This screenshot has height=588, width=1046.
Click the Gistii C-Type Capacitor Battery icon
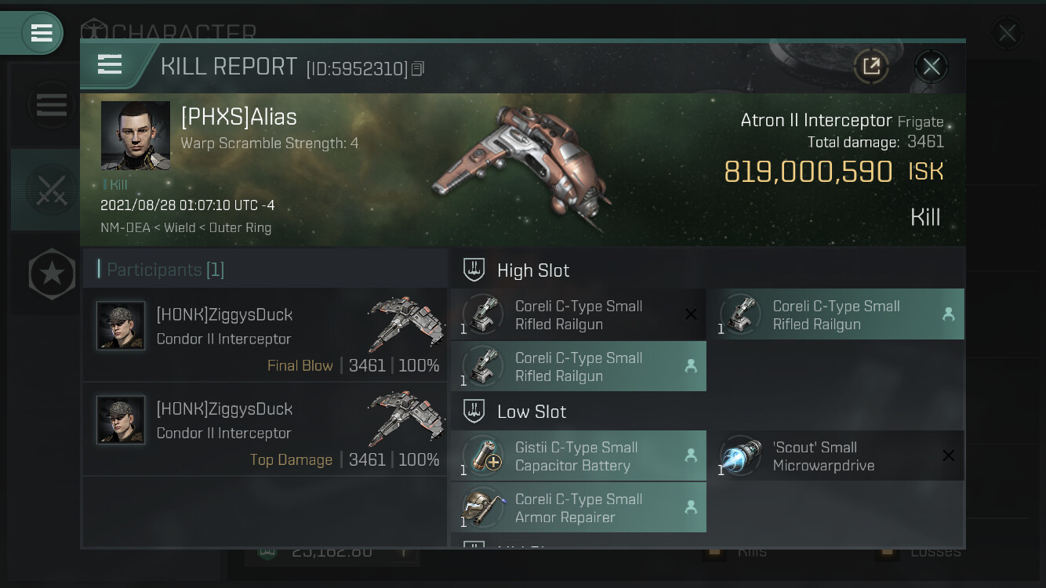[483, 456]
